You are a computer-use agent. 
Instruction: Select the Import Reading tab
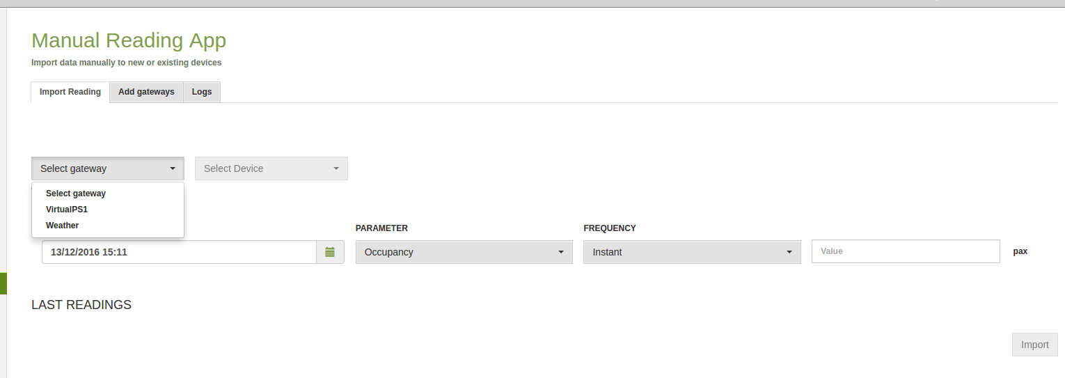[70, 92]
